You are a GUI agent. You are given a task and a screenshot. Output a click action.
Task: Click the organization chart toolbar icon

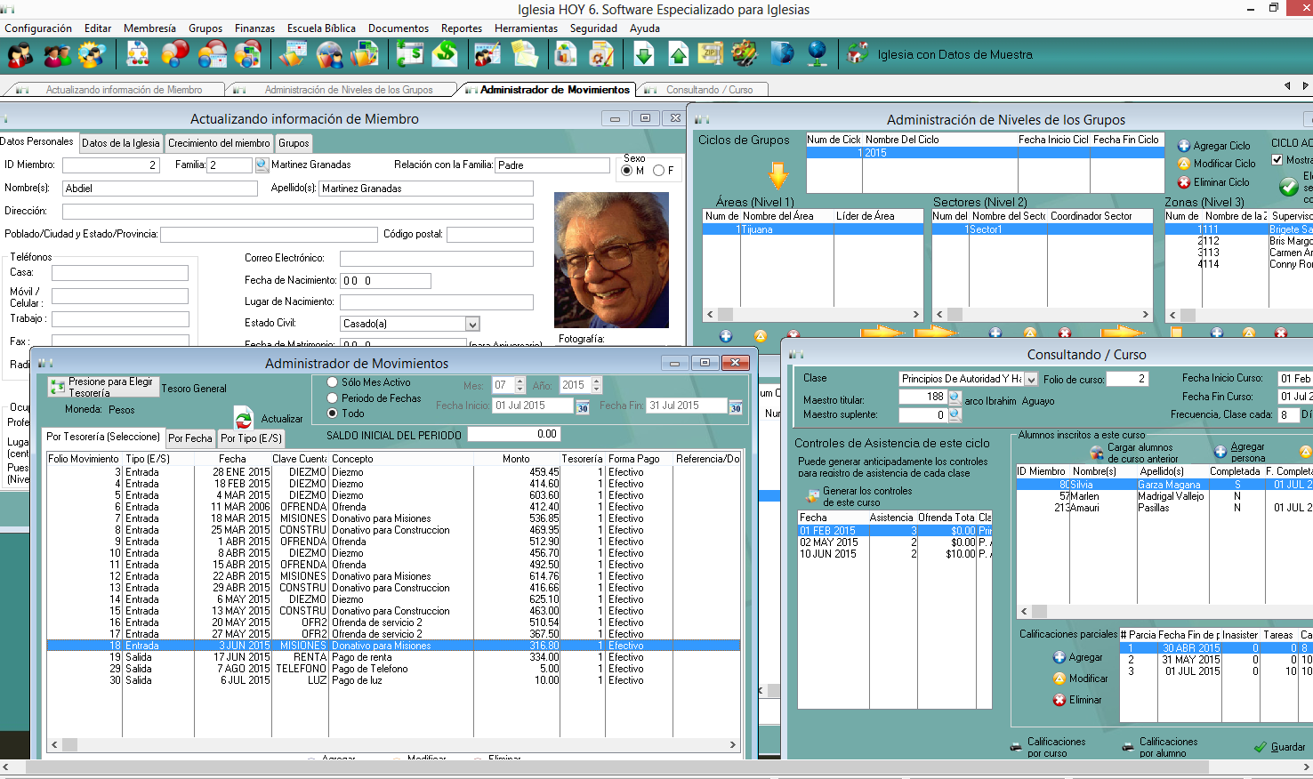point(138,54)
